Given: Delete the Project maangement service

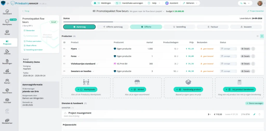Looking at the screenshot, I should pyautogui.click(x=260, y=114).
